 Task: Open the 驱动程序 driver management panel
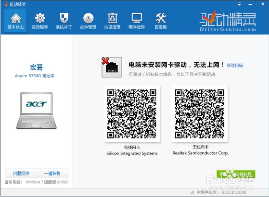click(39, 21)
